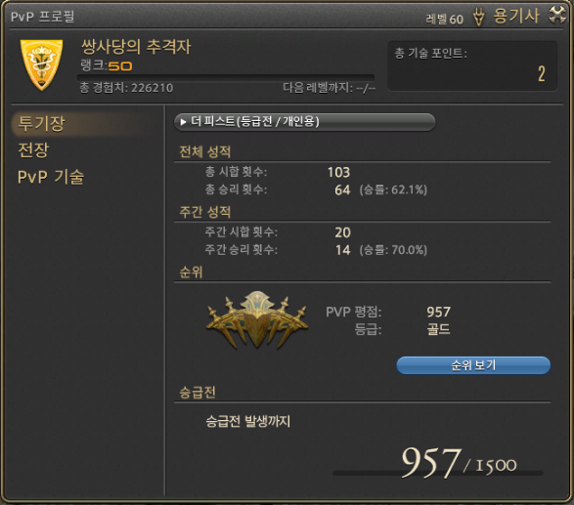Click the 순위 보기 button

click(x=473, y=365)
